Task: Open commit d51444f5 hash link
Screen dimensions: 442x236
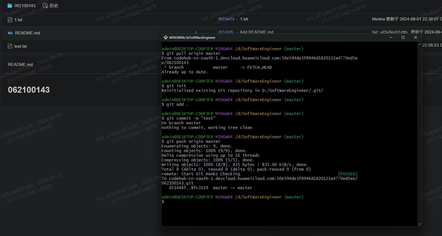Action: (x=226, y=32)
